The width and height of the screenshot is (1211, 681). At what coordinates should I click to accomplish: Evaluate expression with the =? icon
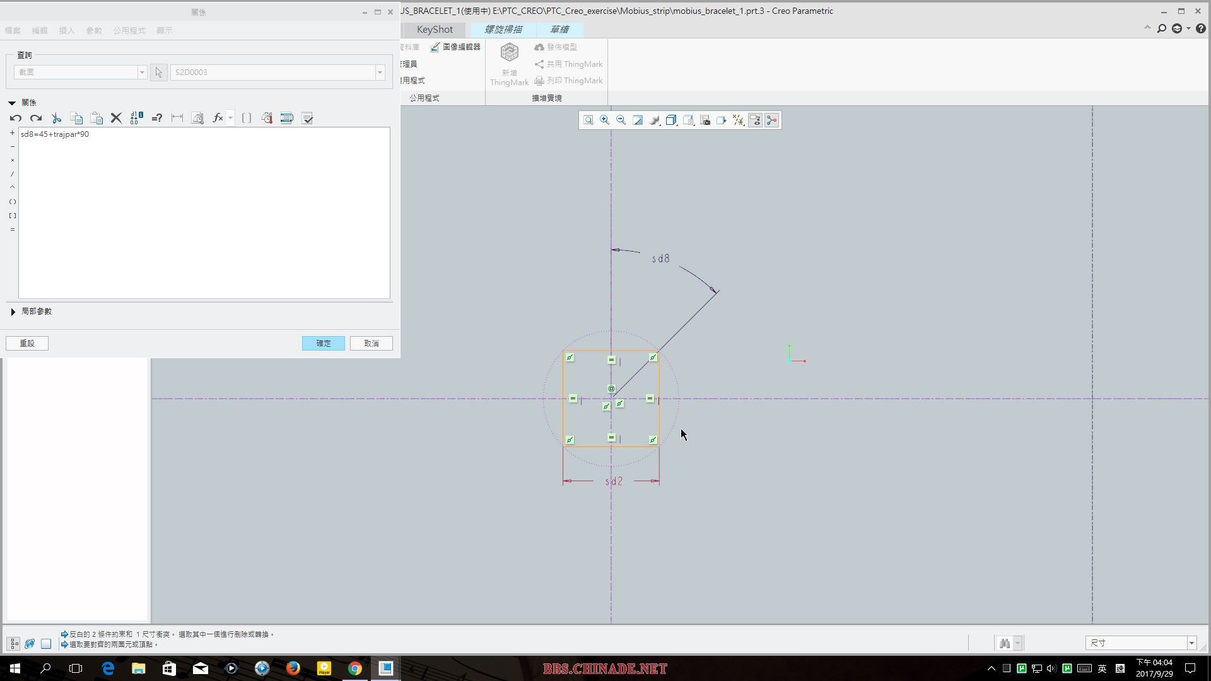[157, 118]
